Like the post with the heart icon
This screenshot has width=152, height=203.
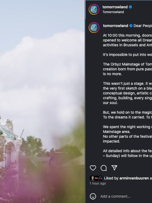coord(93,168)
